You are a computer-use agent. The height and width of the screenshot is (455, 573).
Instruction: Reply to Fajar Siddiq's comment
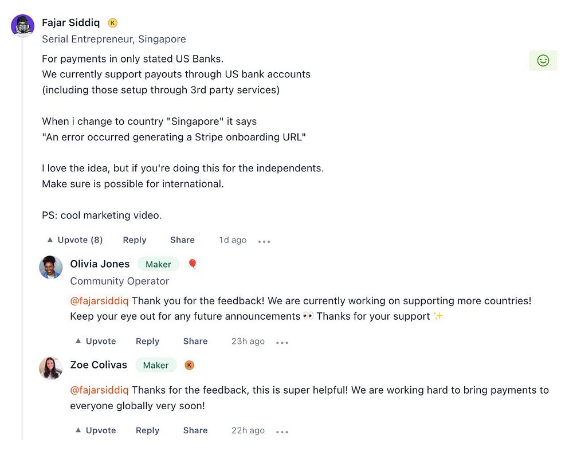click(135, 240)
